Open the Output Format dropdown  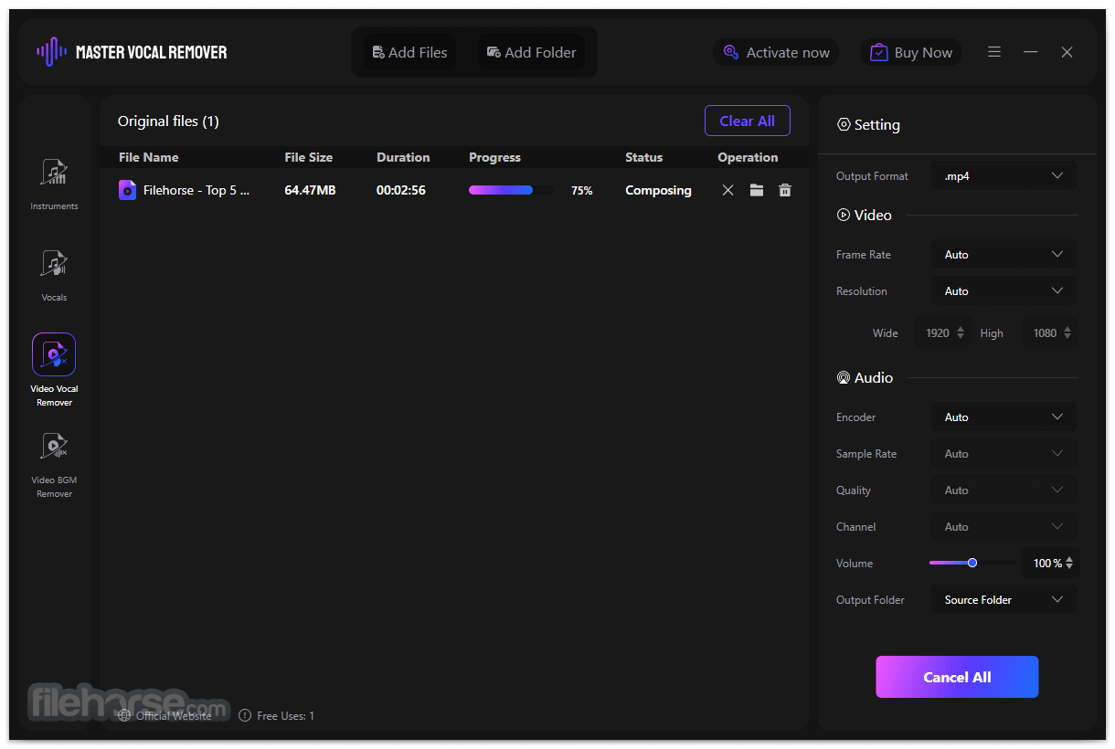click(1003, 175)
